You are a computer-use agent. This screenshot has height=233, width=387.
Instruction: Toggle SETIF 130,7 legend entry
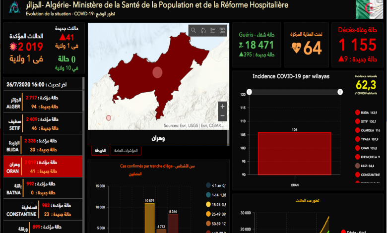click(x=366, y=121)
